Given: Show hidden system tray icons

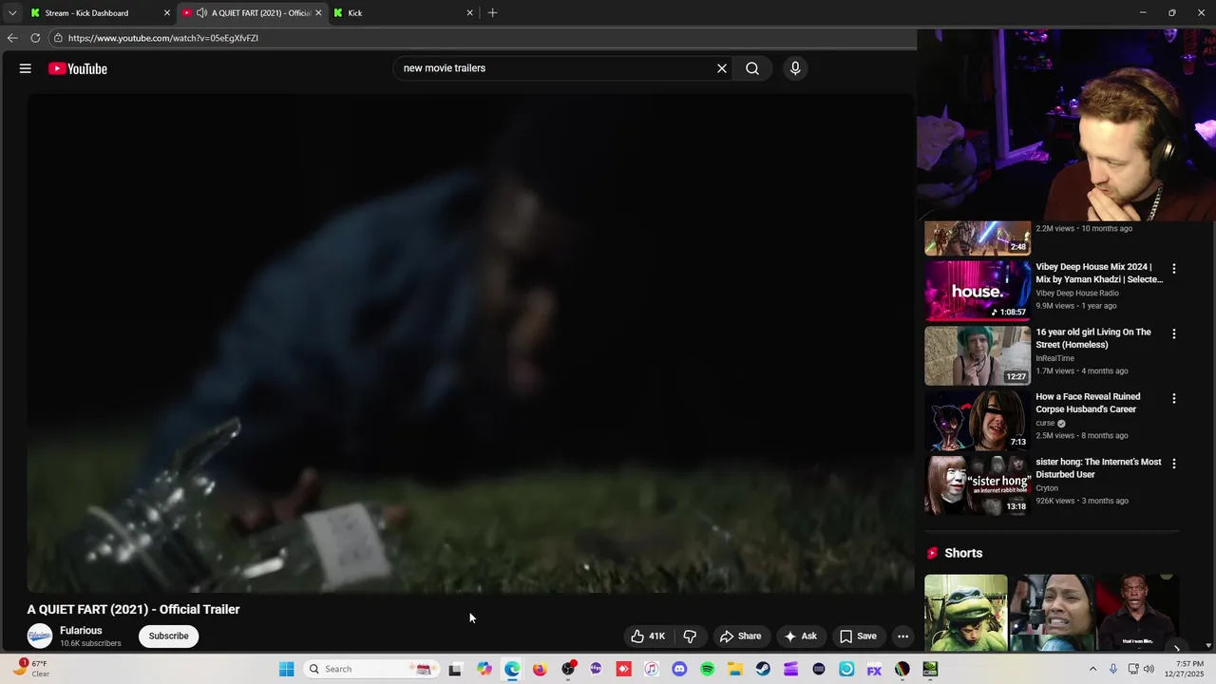Looking at the screenshot, I should point(1092,670).
